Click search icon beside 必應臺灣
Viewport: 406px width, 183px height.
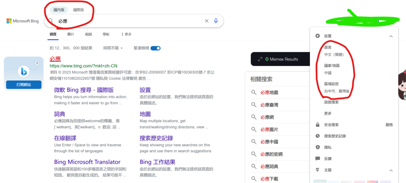(254, 105)
